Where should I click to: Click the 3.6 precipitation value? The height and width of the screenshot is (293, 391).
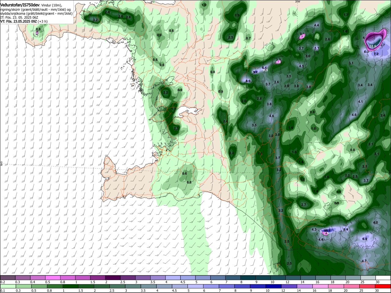276,82
